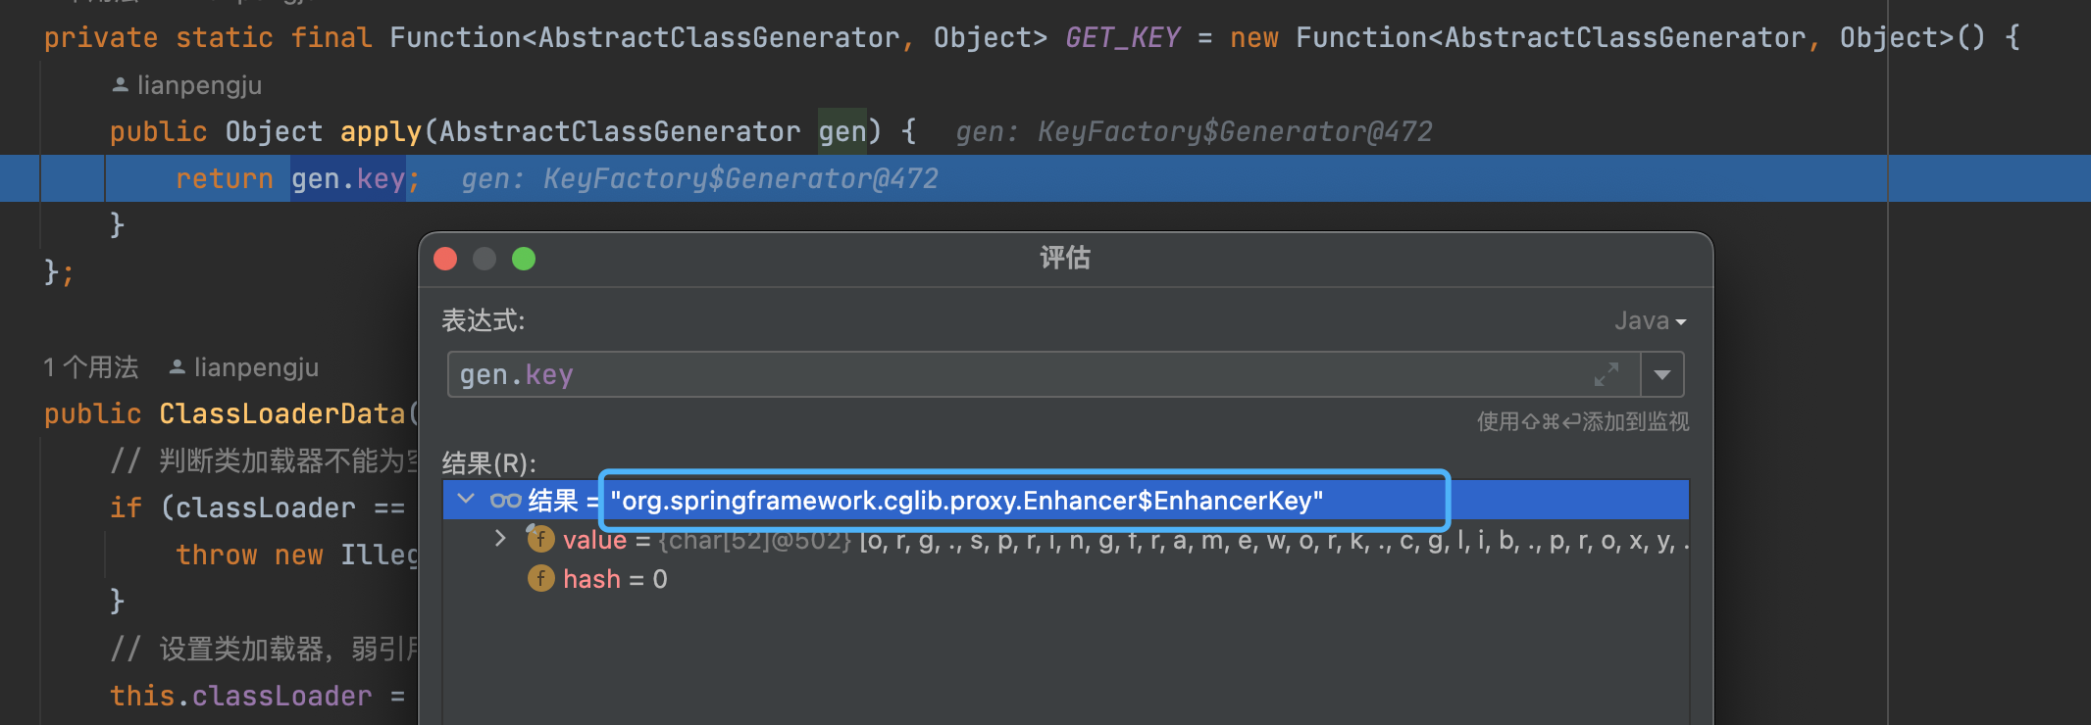
Task: Expand the value char array node
Action: (500, 539)
